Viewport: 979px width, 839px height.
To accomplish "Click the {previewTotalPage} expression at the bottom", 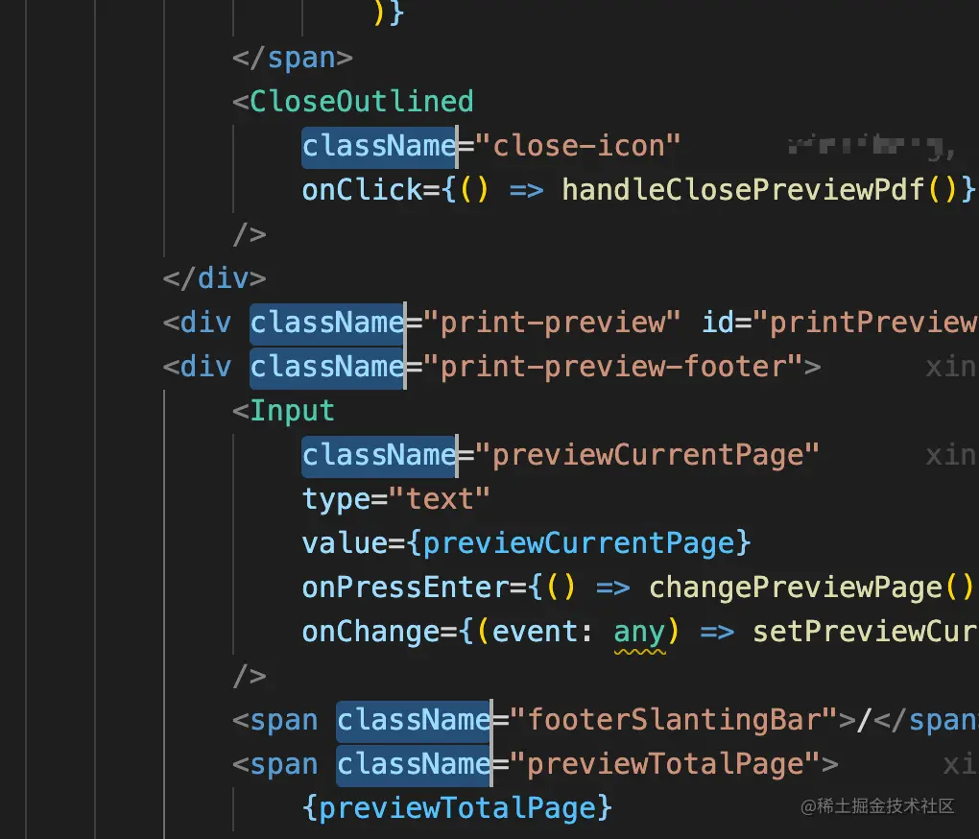I will (457, 808).
